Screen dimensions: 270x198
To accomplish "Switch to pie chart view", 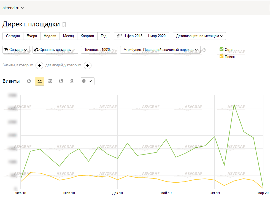I will (x=29, y=81).
